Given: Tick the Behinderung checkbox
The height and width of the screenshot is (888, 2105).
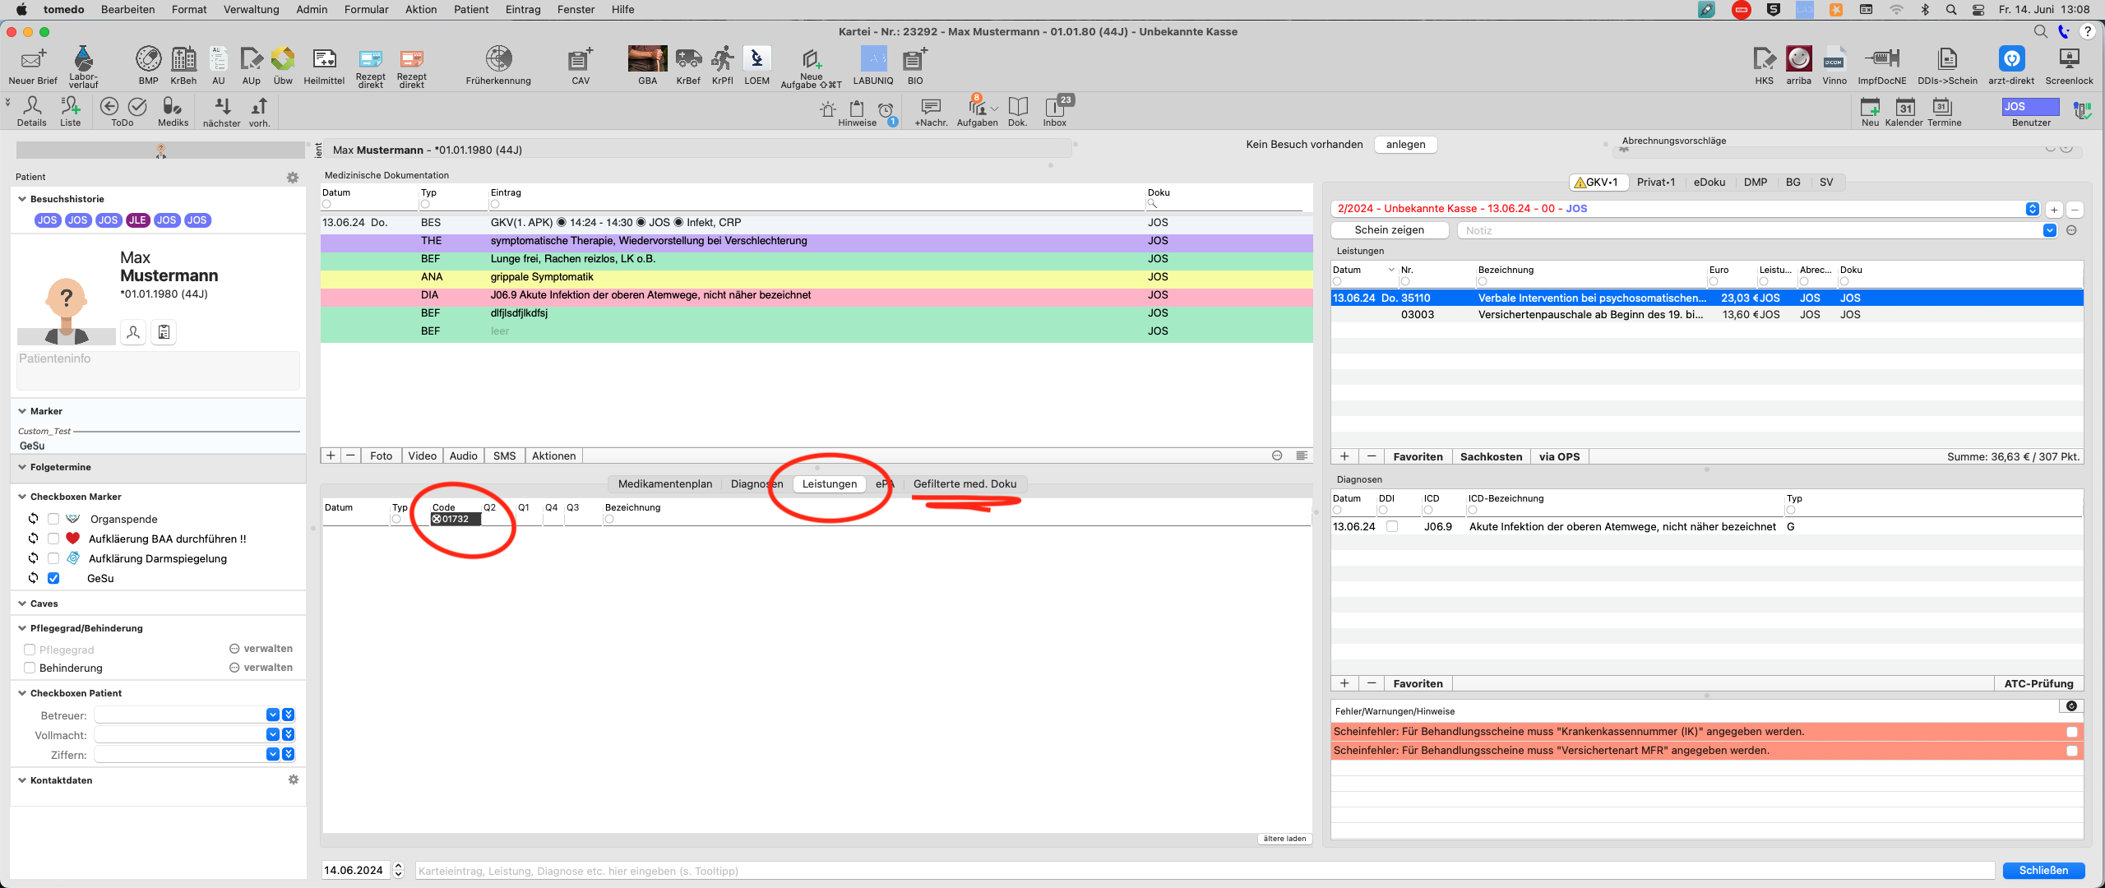Looking at the screenshot, I should pos(30,668).
